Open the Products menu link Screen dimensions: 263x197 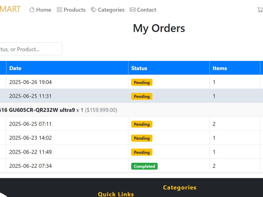pyautogui.click(x=71, y=10)
